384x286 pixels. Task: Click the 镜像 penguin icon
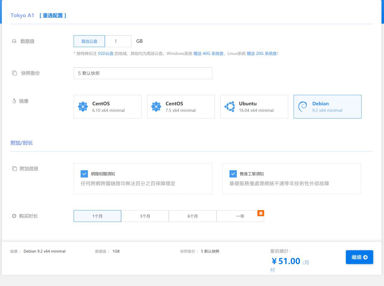click(14, 101)
